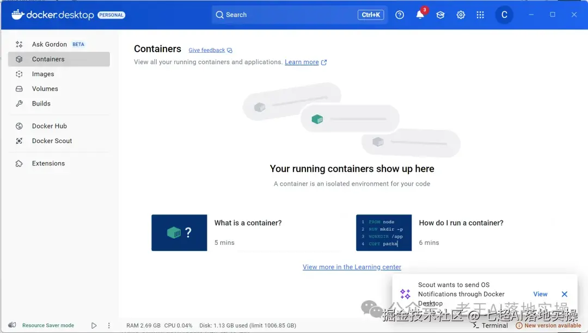Image resolution: width=588 pixels, height=333 pixels.
Task: Click the Give feedback link
Action: [207, 50]
